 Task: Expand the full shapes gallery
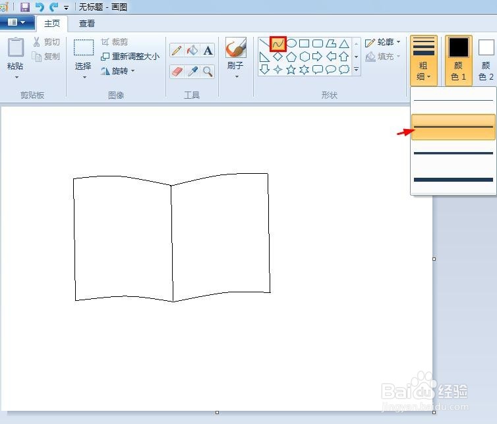pos(356,69)
